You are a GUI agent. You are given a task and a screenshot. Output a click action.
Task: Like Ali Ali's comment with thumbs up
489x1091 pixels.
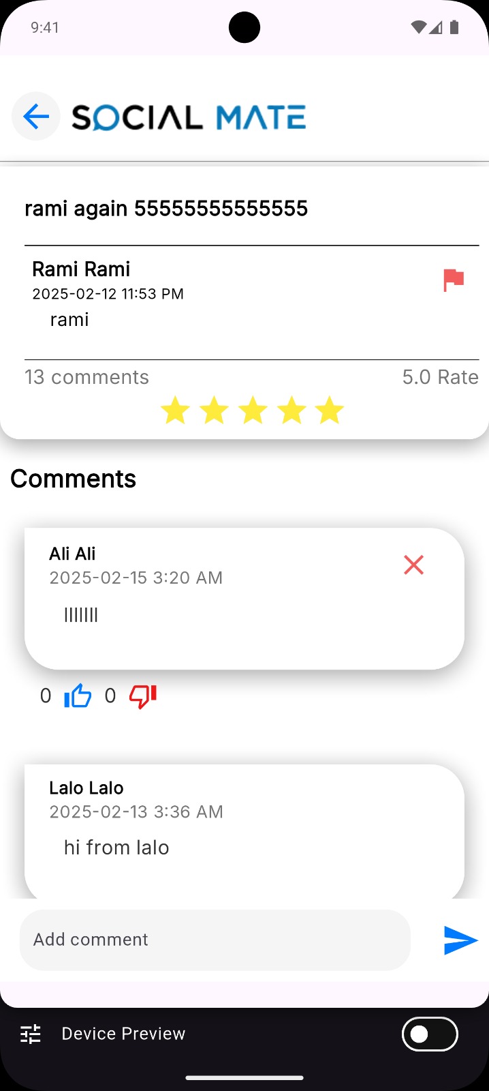[77, 696]
